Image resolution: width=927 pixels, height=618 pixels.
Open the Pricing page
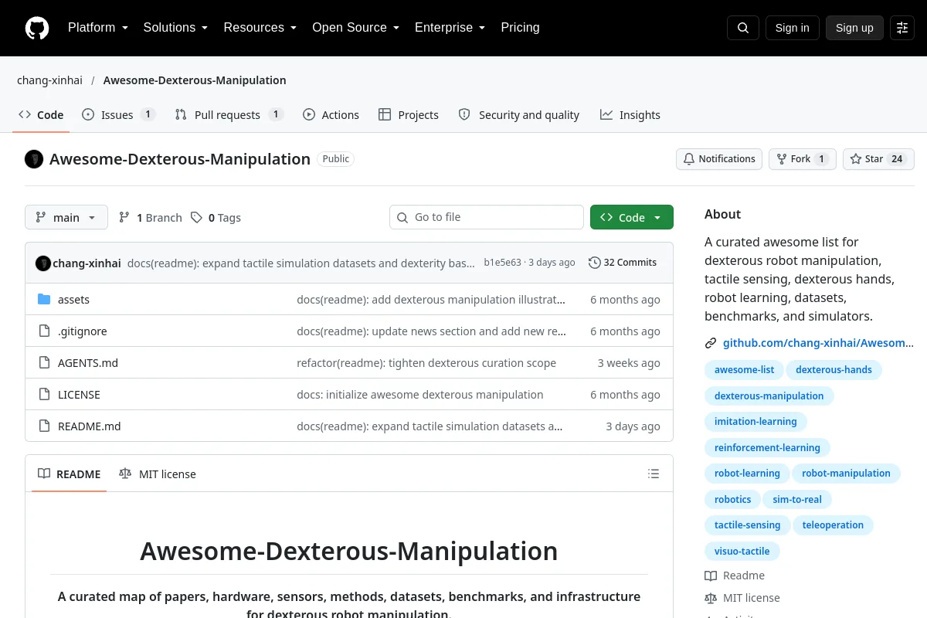520,28
